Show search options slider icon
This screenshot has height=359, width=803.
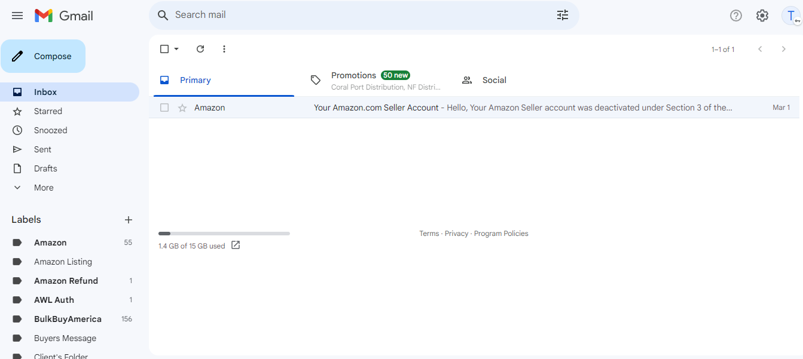563,15
